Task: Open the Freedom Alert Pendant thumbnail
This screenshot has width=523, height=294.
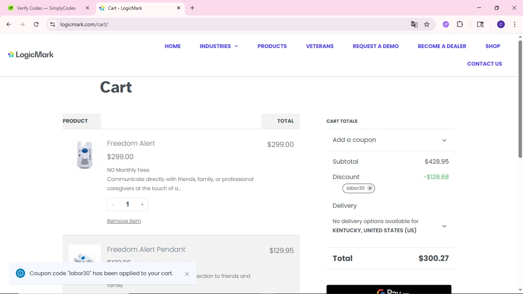Action: tap(85, 254)
